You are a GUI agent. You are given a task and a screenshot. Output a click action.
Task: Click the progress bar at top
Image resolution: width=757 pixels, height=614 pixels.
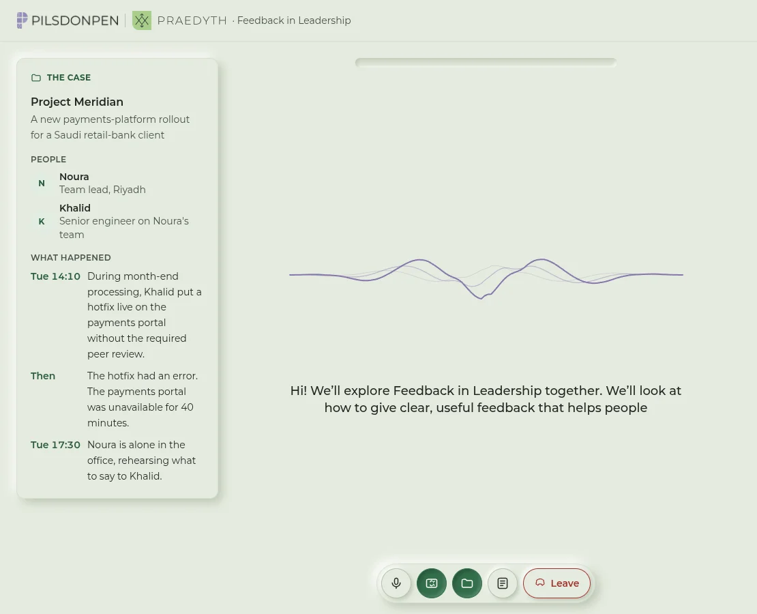(x=486, y=62)
